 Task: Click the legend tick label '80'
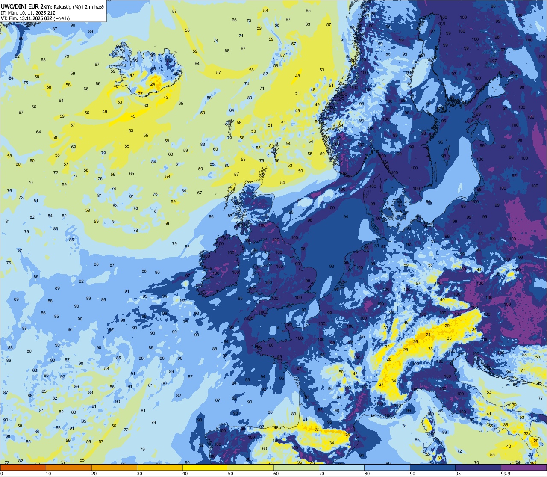(x=367, y=474)
